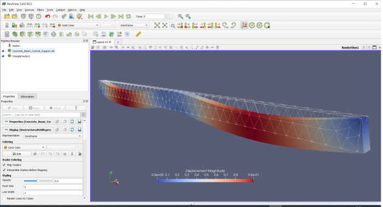The width and height of the screenshot is (383, 207).
Task: Click the Calculator filter icon
Action: pos(7,34)
